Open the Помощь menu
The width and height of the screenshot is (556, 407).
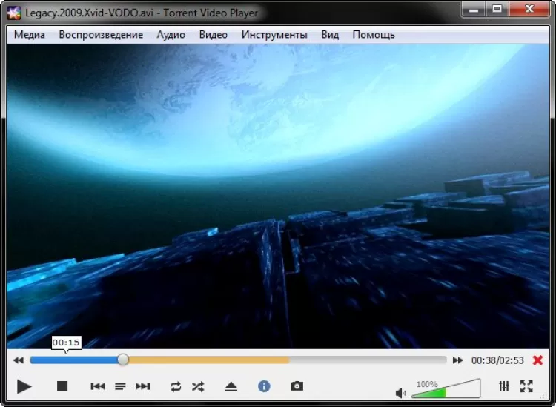374,35
